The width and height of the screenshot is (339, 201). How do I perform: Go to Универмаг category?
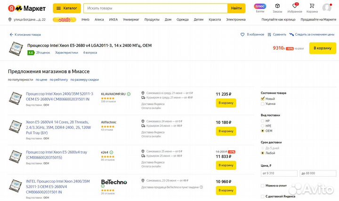131,19
